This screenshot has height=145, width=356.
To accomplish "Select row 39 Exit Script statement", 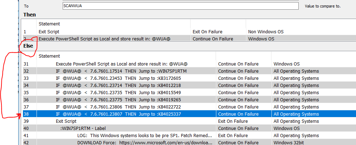I will [x=66, y=121].
